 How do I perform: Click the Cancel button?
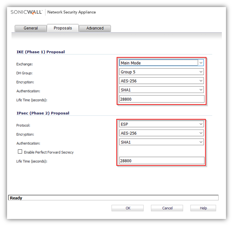pyautogui.click(x=167, y=208)
